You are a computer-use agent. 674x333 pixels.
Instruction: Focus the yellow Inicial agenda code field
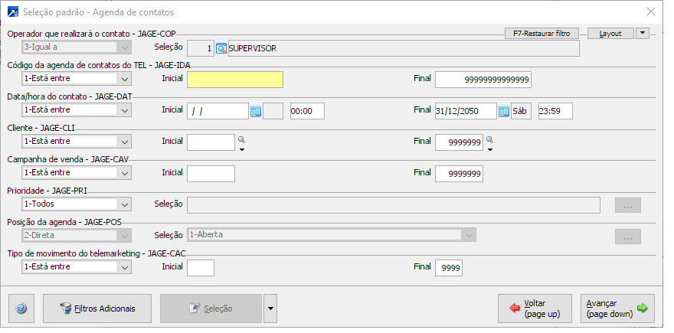point(235,80)
